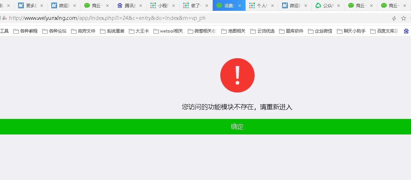This screenshot has height=180, width=411.
Task: Close the 个人 tab
Action: point(272,5)
